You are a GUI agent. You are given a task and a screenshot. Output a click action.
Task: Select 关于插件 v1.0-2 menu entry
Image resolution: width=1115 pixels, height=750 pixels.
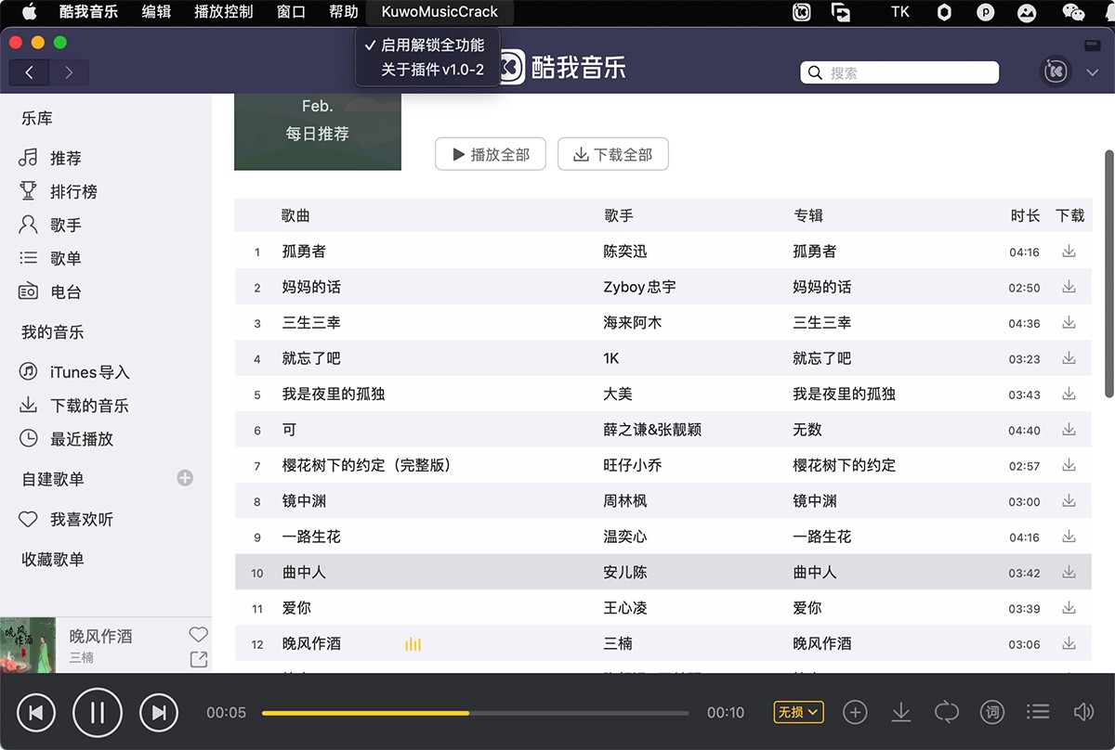432,70
